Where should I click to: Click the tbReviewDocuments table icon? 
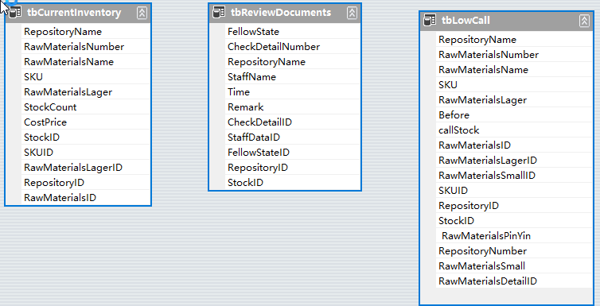coord(219,13)
